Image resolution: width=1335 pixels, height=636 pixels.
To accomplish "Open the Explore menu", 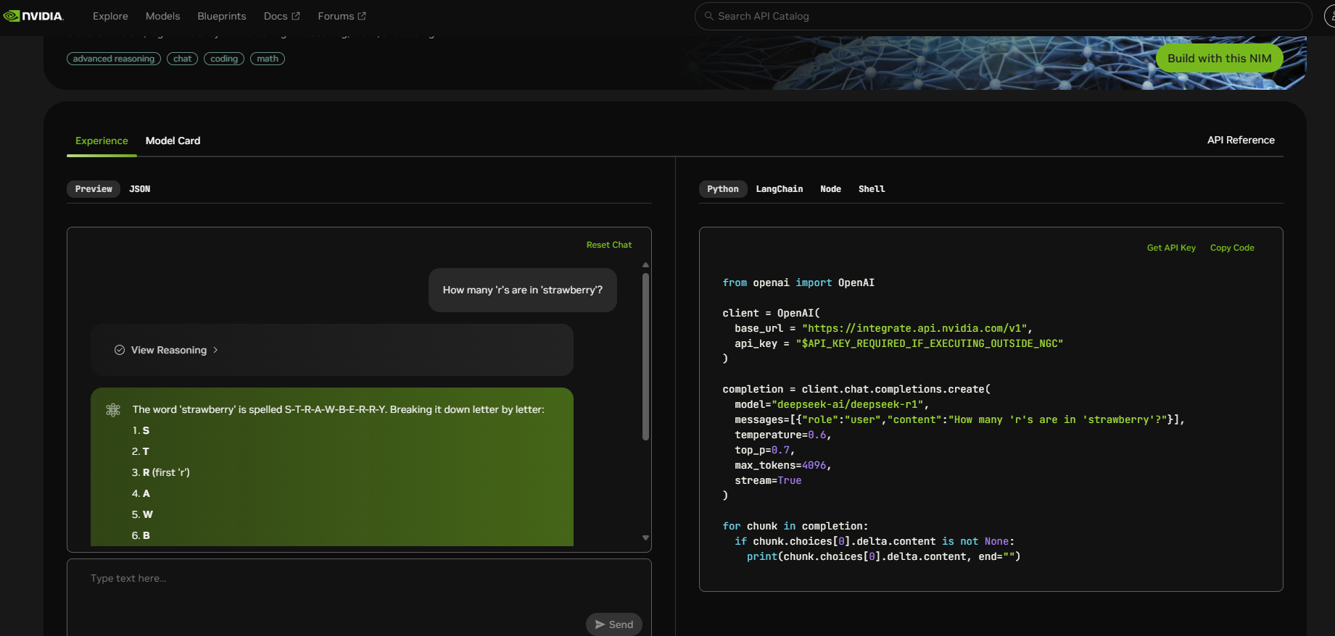I will pos(110,16).
